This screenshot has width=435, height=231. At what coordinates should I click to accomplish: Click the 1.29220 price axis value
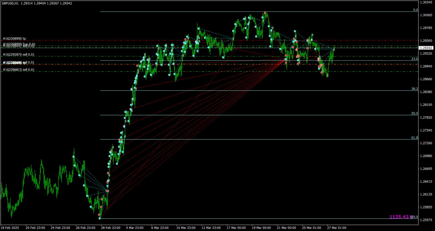click(x=426, y=54)
